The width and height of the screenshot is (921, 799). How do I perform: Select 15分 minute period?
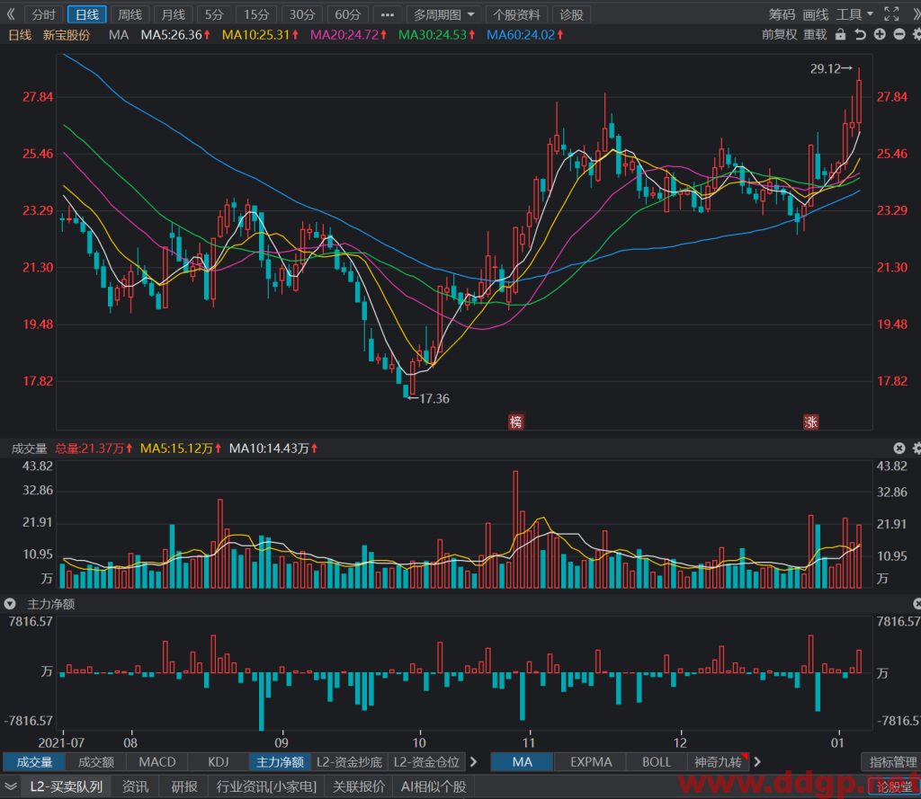click(x=256, y=14)
